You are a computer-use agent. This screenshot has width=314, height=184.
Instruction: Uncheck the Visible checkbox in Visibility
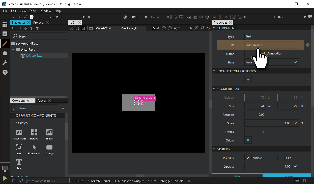[248, 158]
